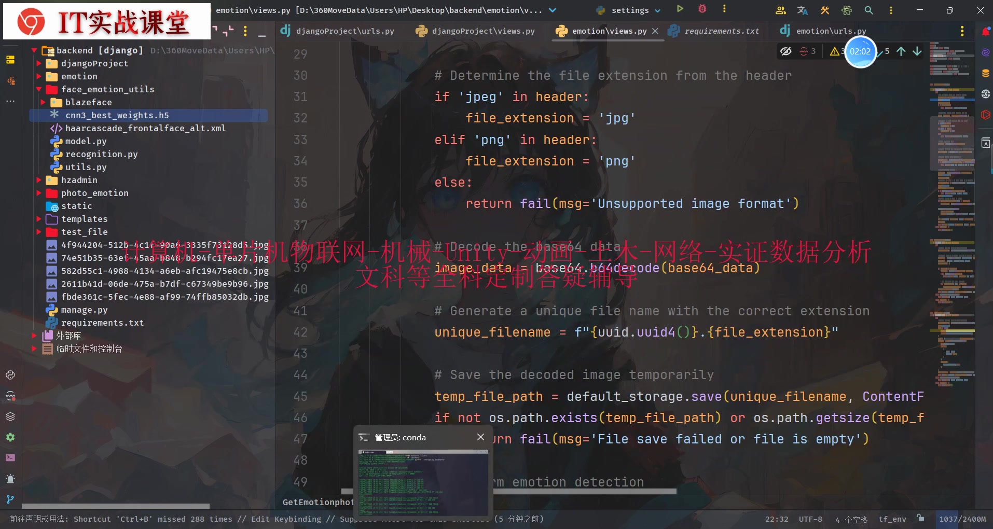Click the green gear icon in left bar
This screenshot has height=529, width=993.
(10, 437)
